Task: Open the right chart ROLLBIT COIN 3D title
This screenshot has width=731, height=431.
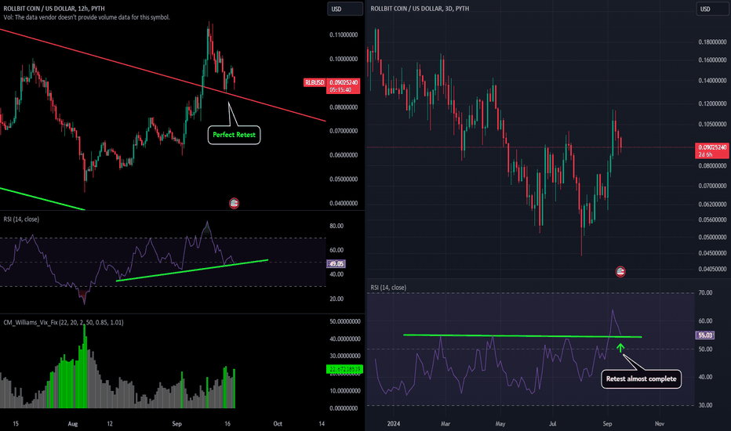Action: 420,9
